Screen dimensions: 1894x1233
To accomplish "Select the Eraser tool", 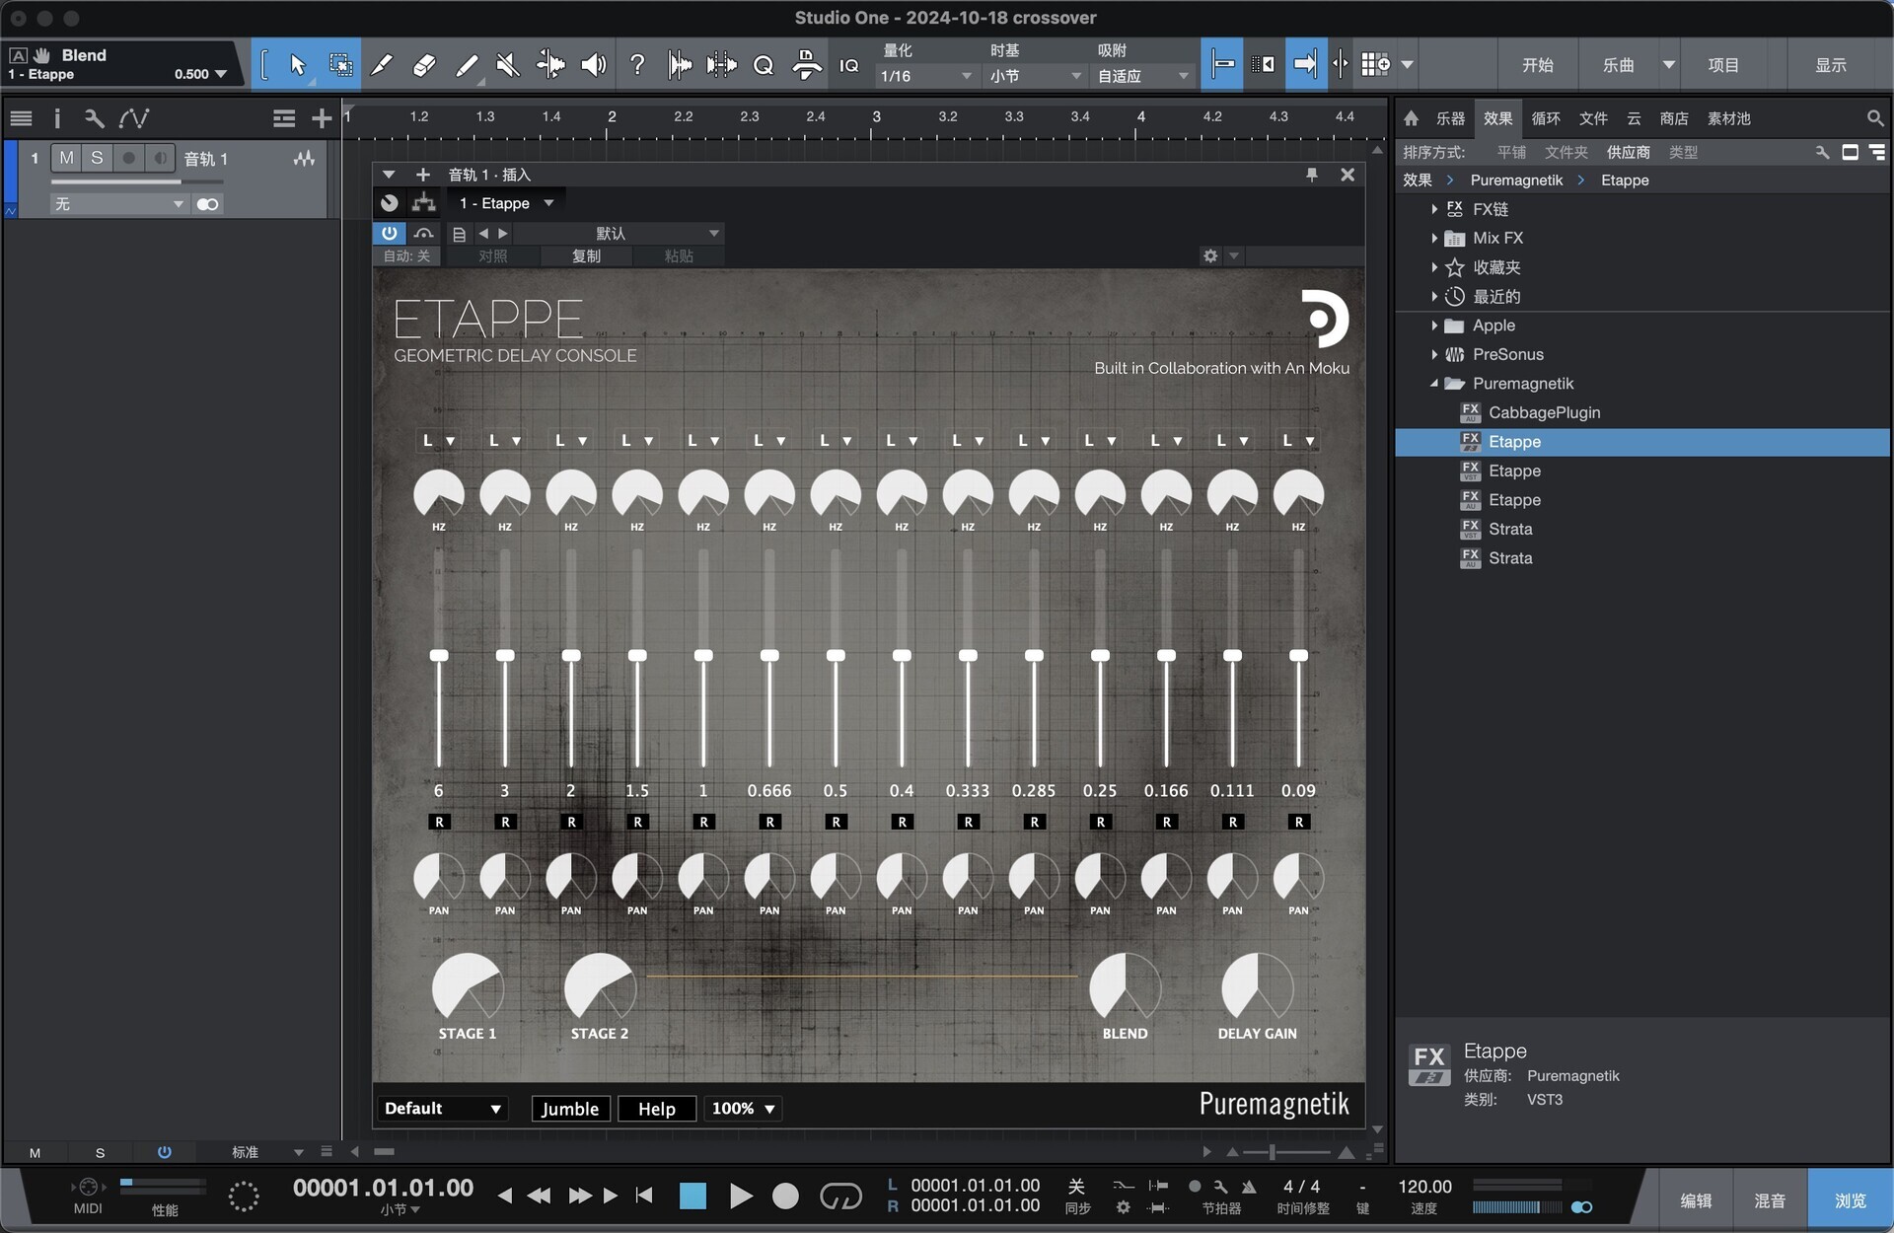I will click(424, 65).
